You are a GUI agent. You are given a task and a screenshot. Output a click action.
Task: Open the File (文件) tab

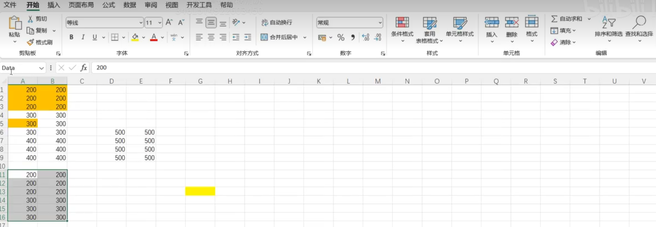tap(10, 5)
